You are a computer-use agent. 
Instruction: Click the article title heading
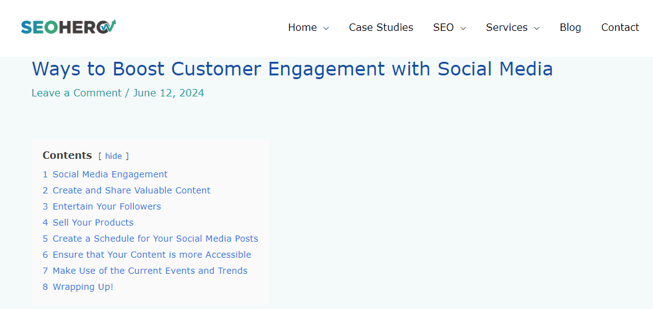[x=292, y=69]
